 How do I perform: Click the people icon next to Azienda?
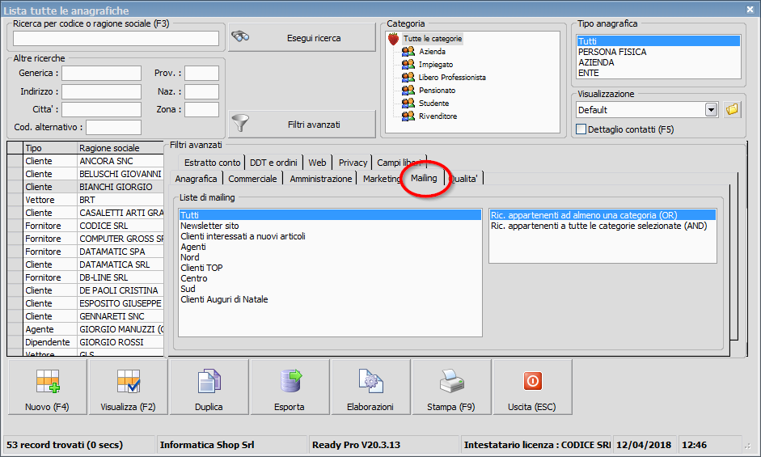point(408,51)
